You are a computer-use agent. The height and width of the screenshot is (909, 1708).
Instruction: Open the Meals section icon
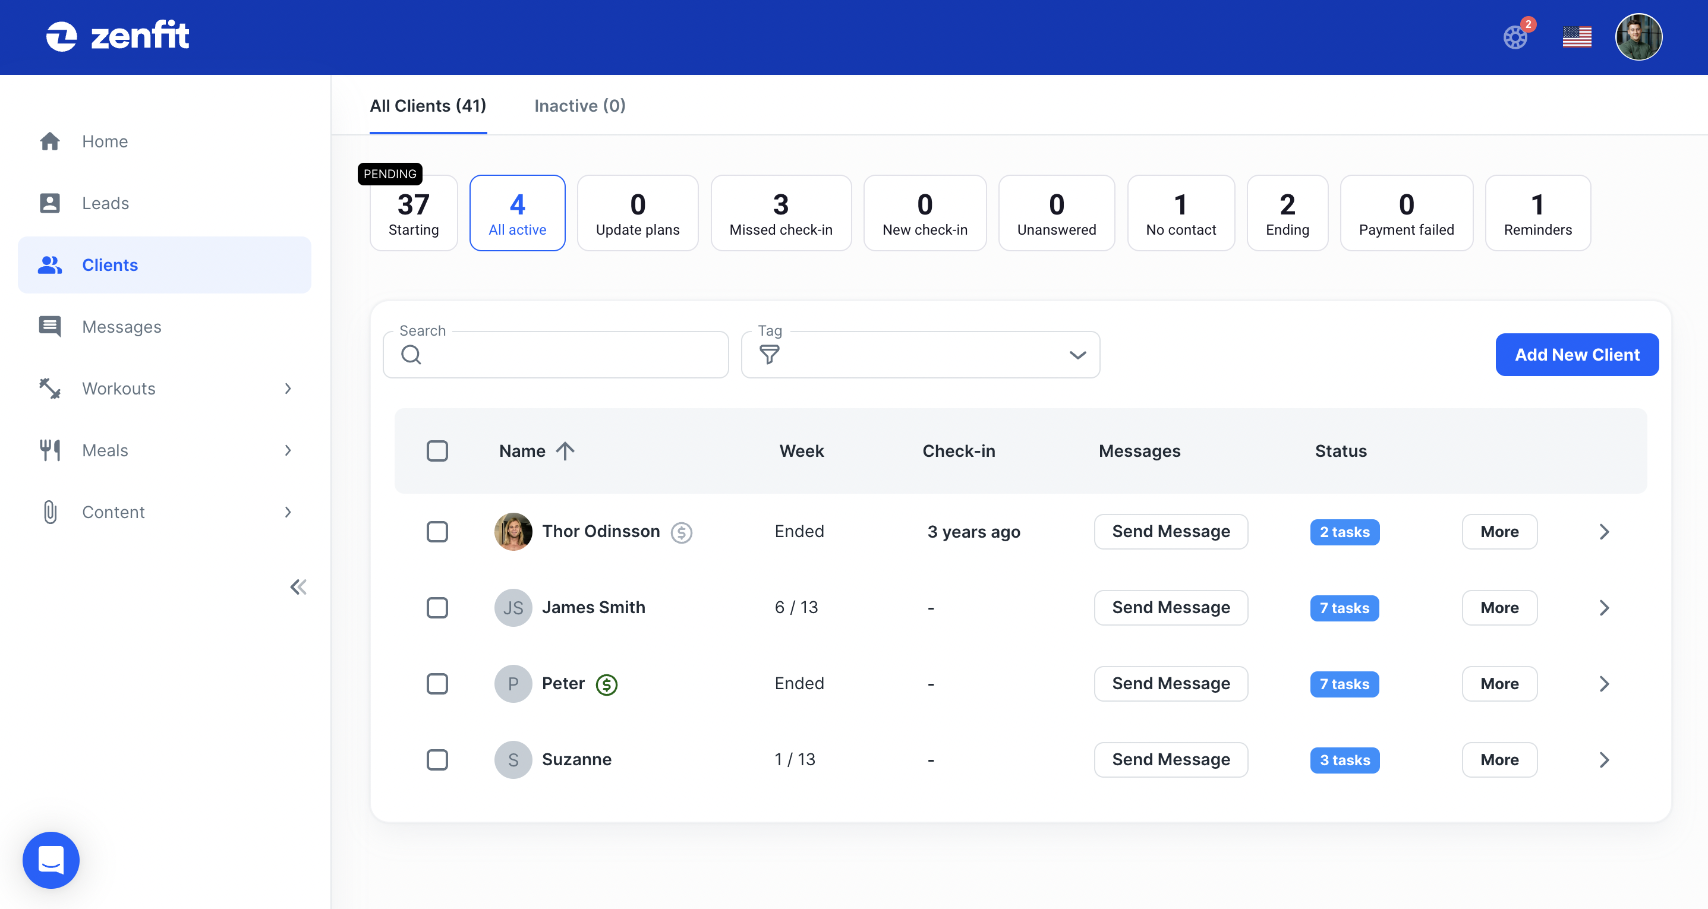click(50, 450)
